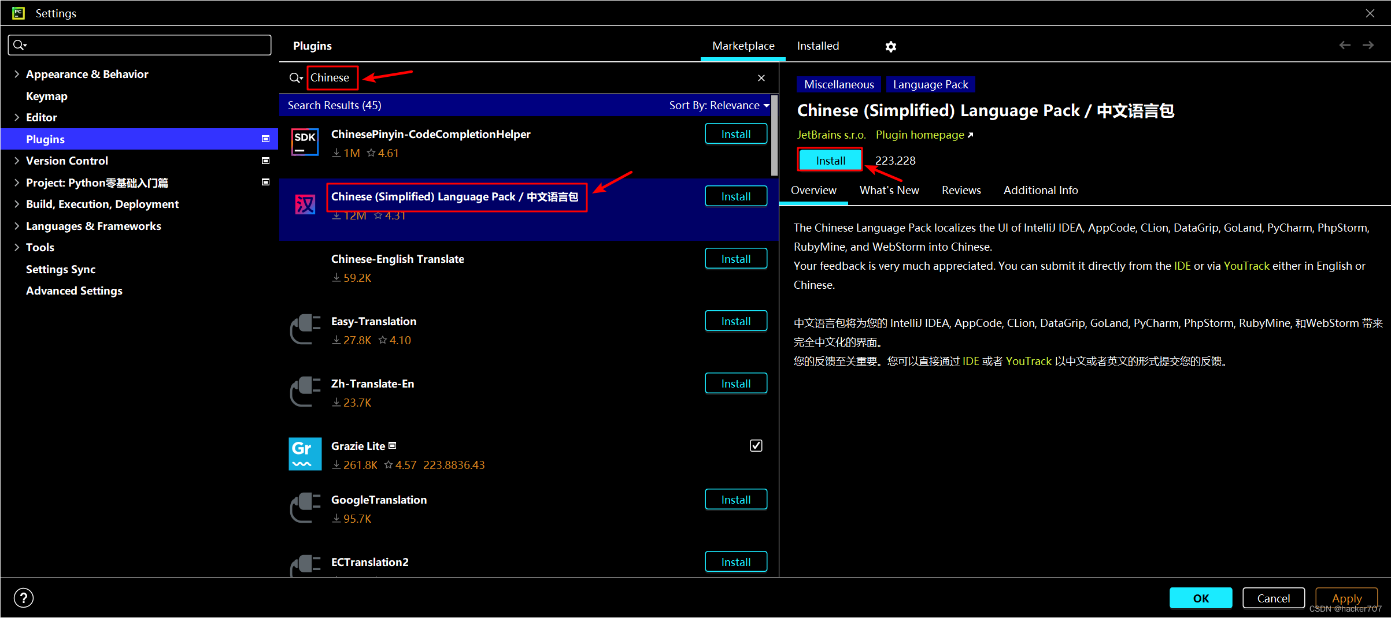Click the Miscellaneous tag
The image size is (1391, 618).
838,84
